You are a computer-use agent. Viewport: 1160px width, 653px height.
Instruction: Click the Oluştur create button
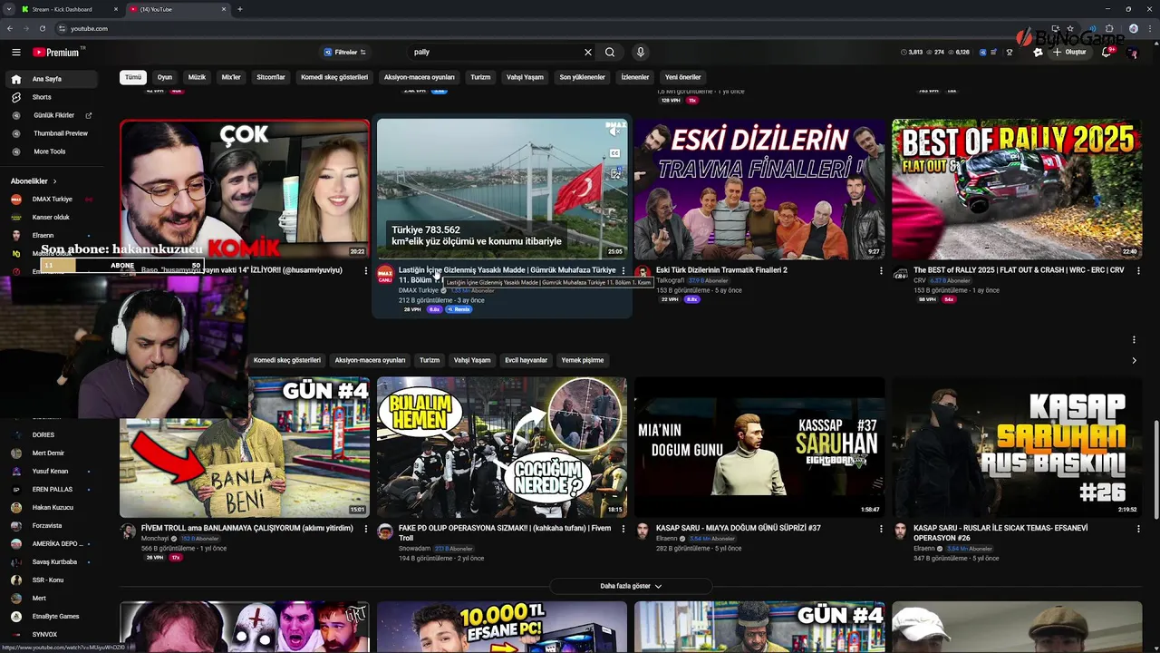(x=1069, y=53)
